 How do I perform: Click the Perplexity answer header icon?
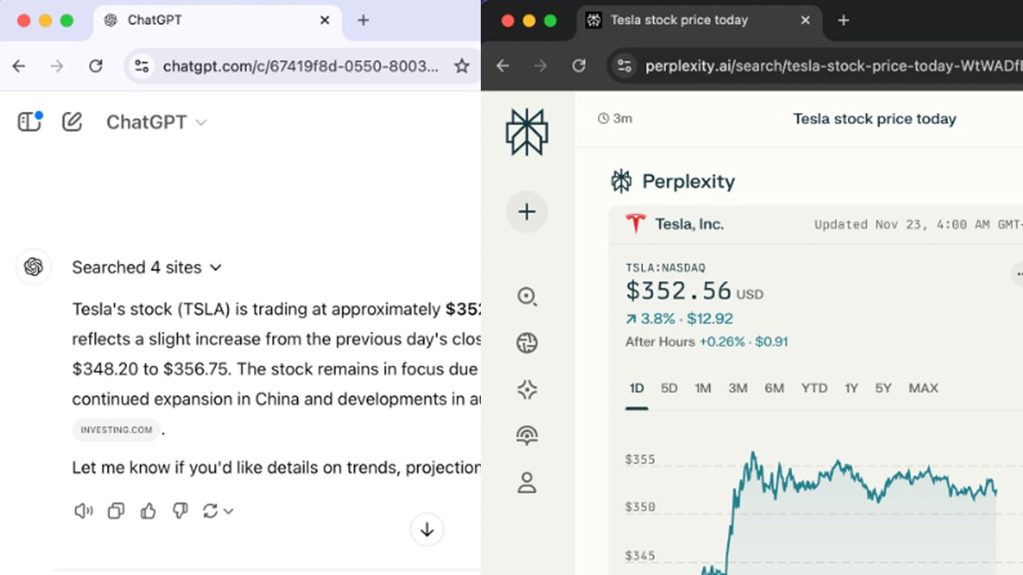click(x=621, y=181)
